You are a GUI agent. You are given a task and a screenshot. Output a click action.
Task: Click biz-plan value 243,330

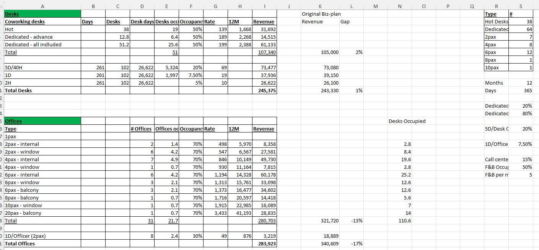(x=320, y=90)
